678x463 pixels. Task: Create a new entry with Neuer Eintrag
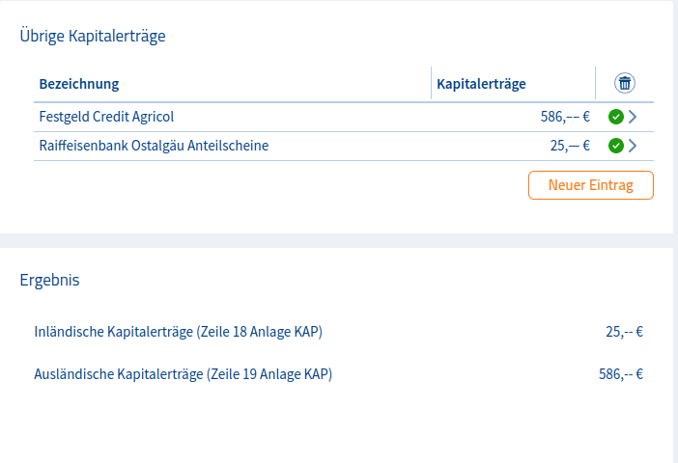[590, 185]
